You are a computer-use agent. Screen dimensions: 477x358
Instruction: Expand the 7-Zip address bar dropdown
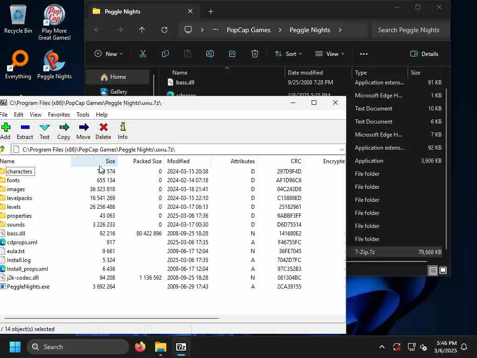(x=341, y=150)
